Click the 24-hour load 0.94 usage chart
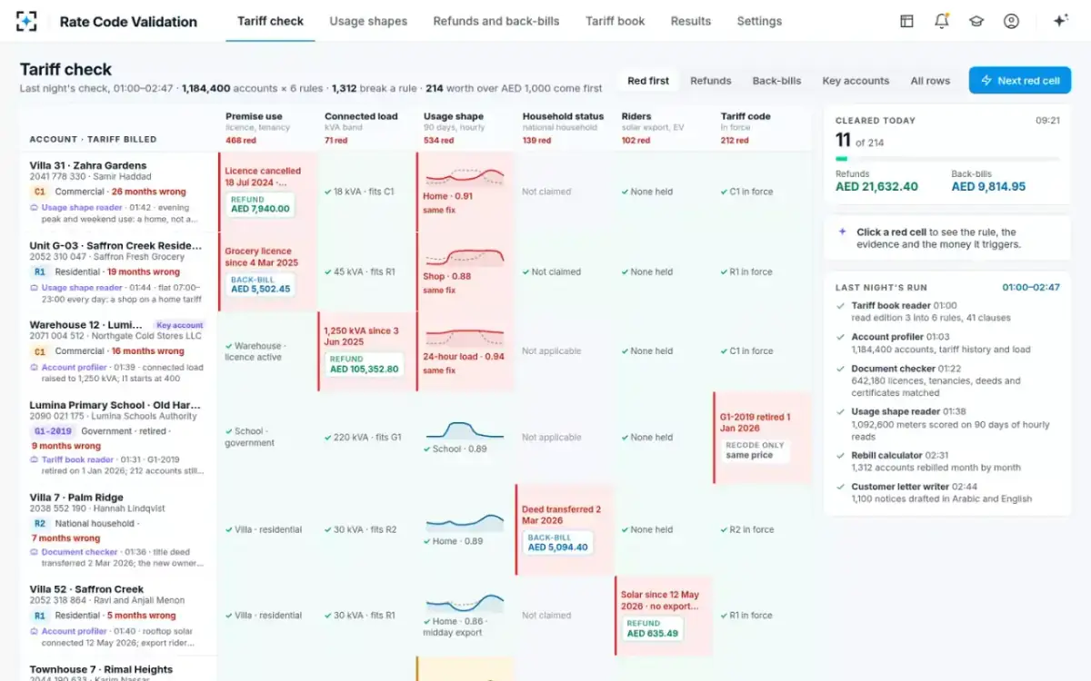Viewport: 1091px width, 681px height. click(465, 337)
